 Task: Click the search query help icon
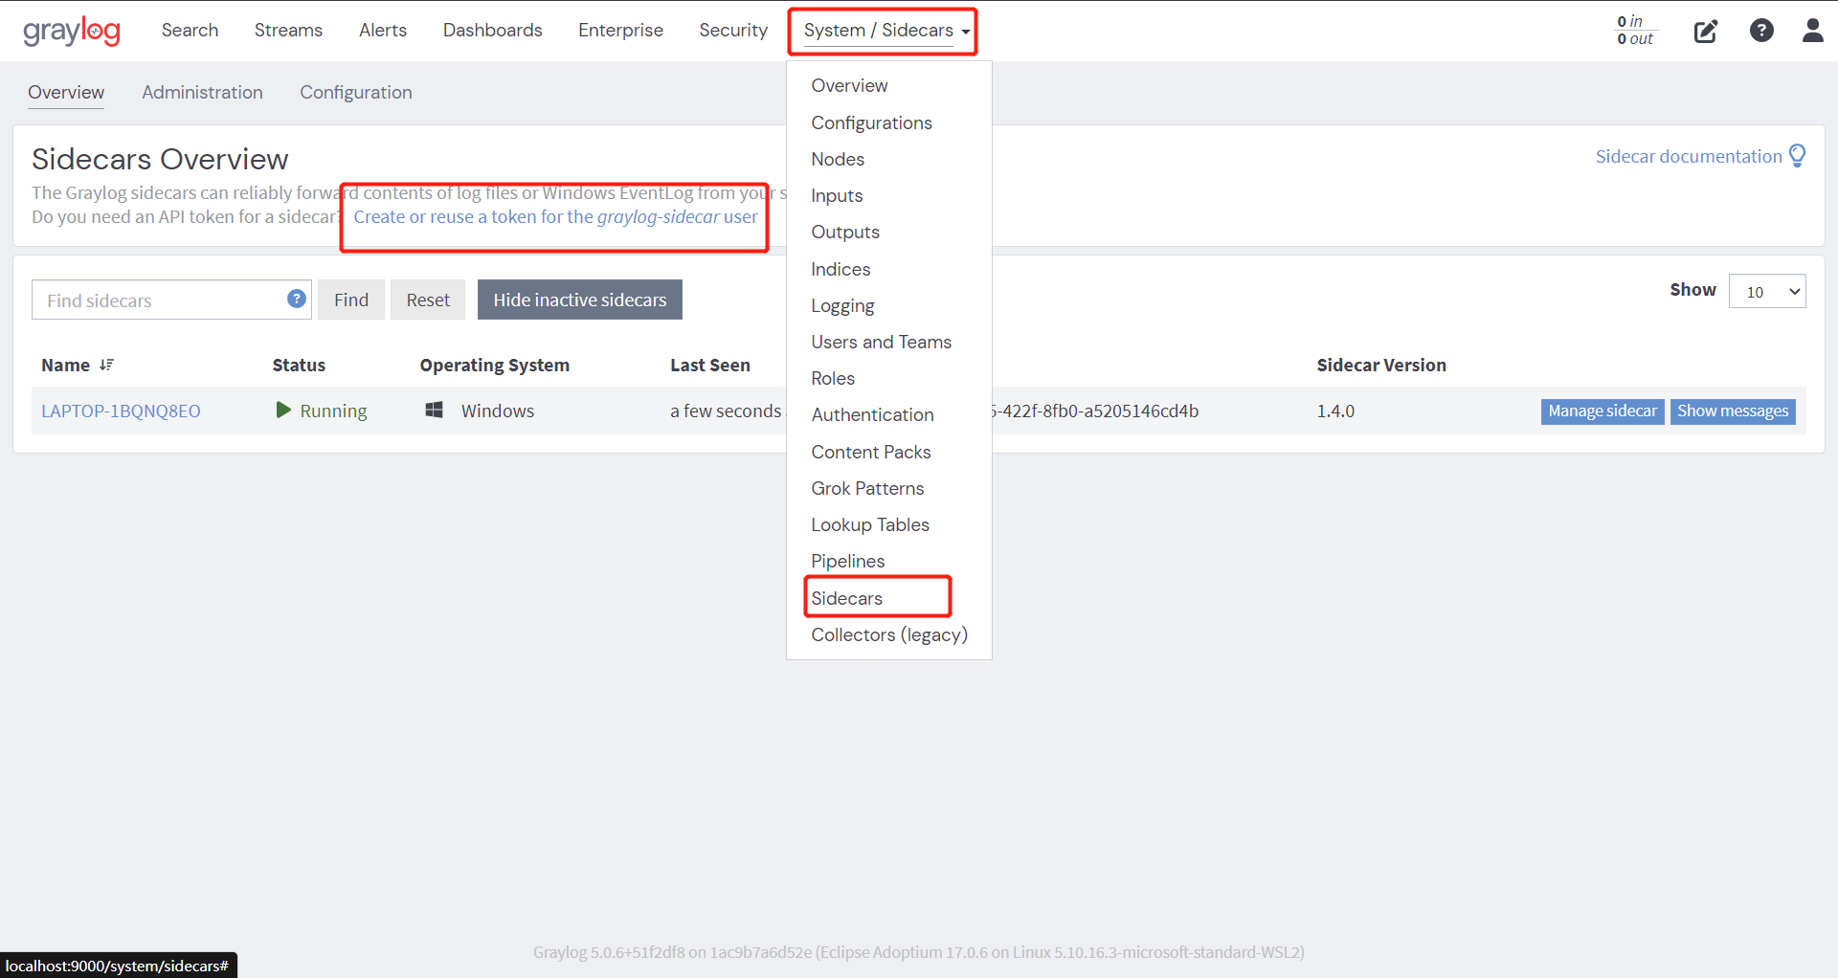(297, 299)
